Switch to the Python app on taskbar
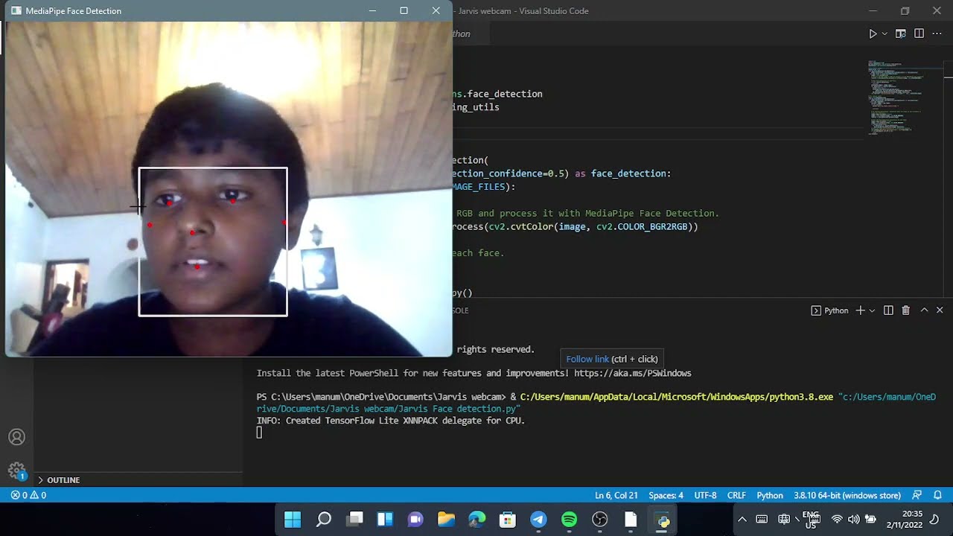Screen dimensions: 953x536 click(x=662, y=520)
